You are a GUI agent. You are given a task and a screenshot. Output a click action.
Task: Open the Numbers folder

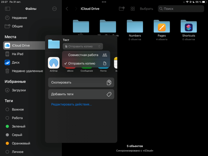point(135,27)
